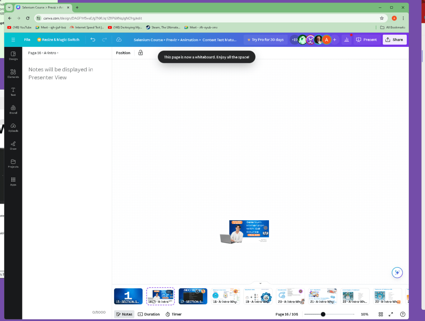The image size is (425, 321).
Task: Check cloud save status icon
Action: [x=119, y=39]
